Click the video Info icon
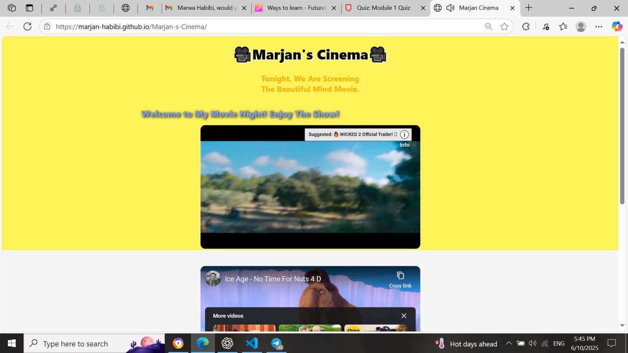The width and height of the screenshot is (628, 353). 404,135
